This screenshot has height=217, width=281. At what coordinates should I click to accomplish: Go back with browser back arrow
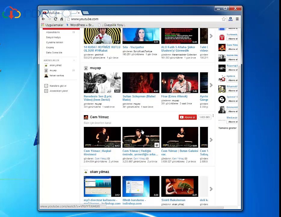43,19
